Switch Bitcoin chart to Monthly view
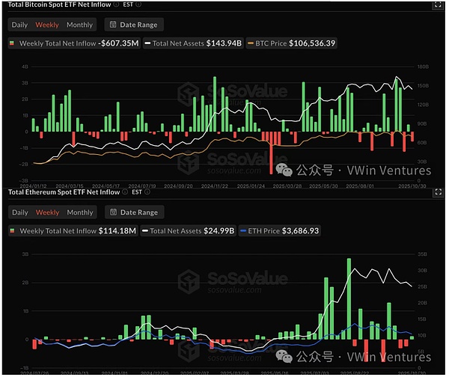449x377 pixels. tap(80, 25)
